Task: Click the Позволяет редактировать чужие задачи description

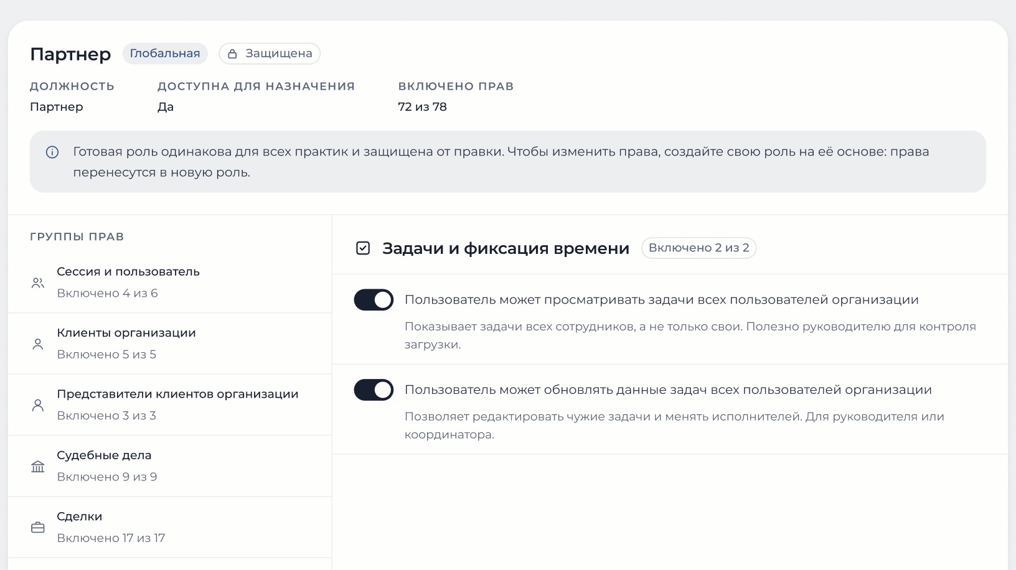Action: tap(674, 426)
